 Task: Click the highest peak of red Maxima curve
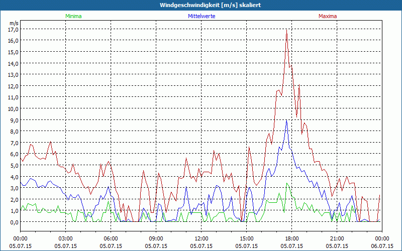(x=286, y=30)
